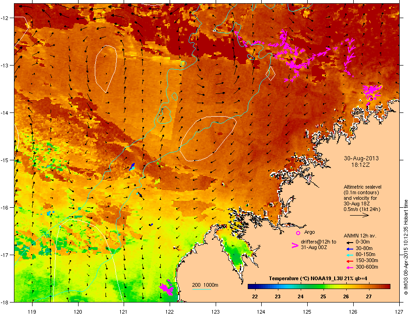This screenshot has width=409, height=316.
Task: Click the 'Altimetric sealevel' legend text
Action: 363,187
